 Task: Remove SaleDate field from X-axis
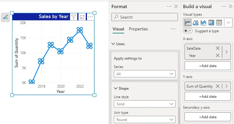coord(218,48)
